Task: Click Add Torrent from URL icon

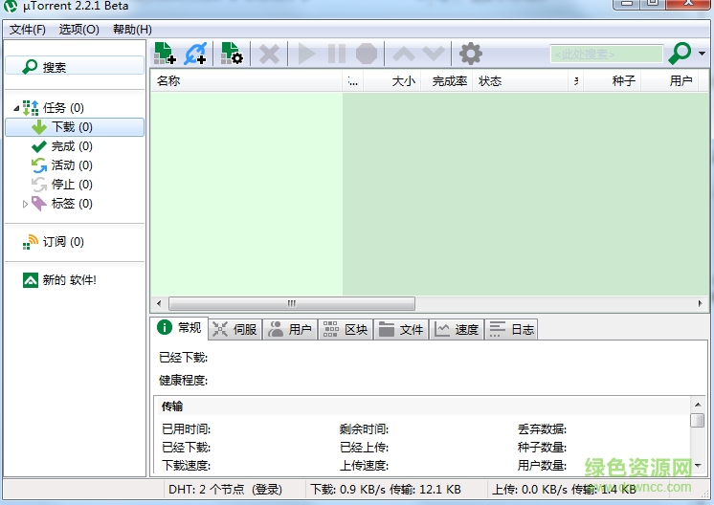Action: click(195, 54)
